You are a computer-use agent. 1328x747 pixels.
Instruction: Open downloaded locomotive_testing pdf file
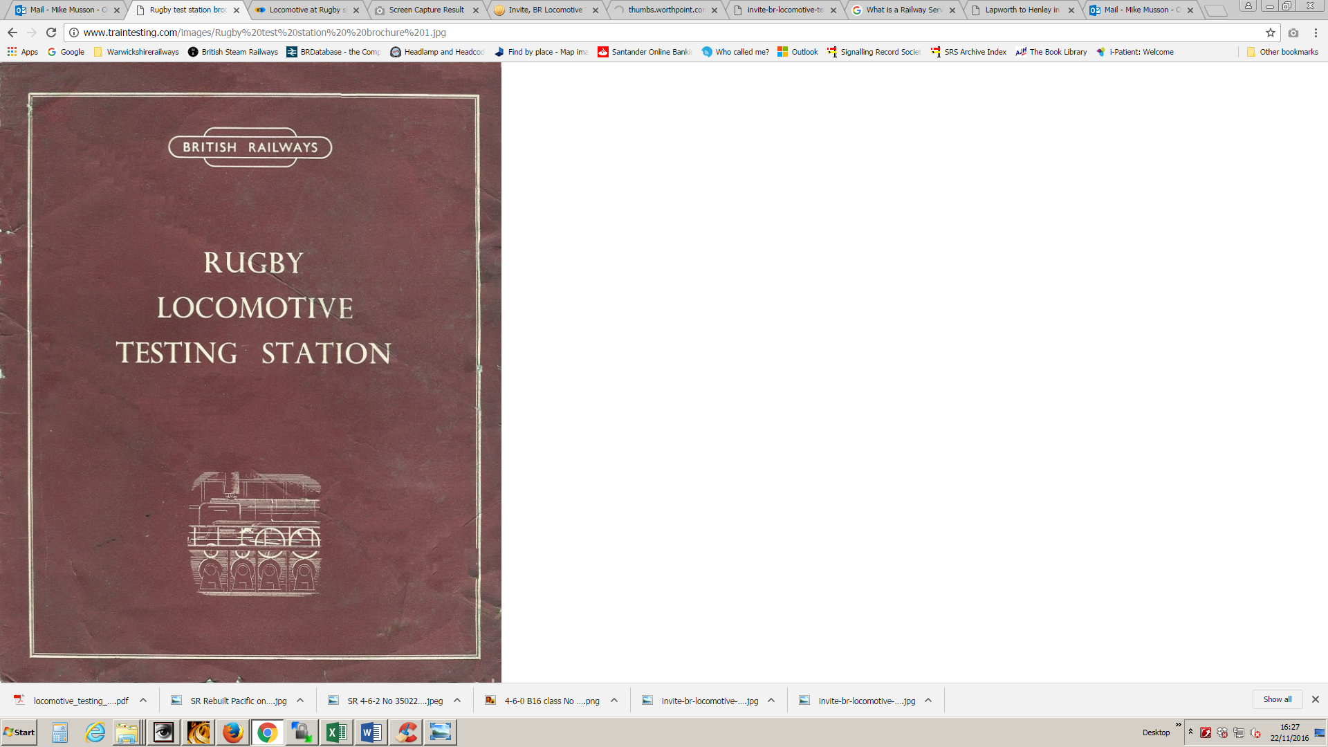[72, 701]
